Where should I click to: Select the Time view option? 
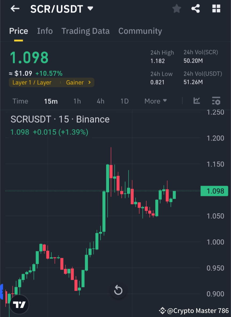(20, 101)
